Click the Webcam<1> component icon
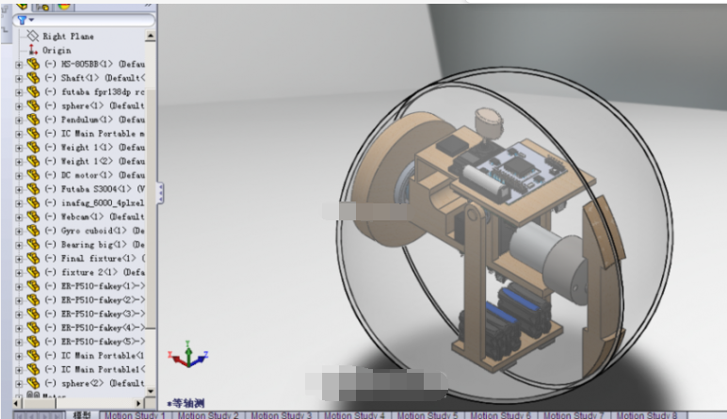The width and height of the screenshot is (727, 419). click(32, 217)
